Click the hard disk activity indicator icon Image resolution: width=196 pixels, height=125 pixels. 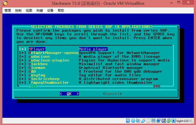point(128,121)
